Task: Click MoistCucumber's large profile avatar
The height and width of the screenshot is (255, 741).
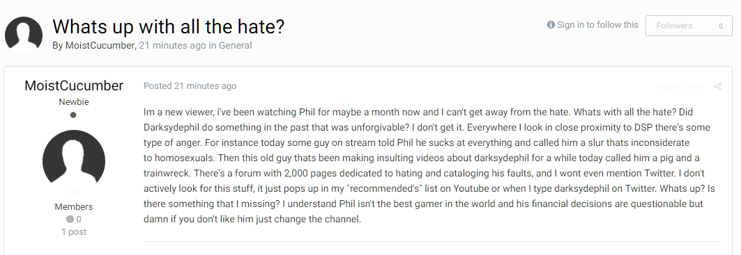Action: pos(74,161)
